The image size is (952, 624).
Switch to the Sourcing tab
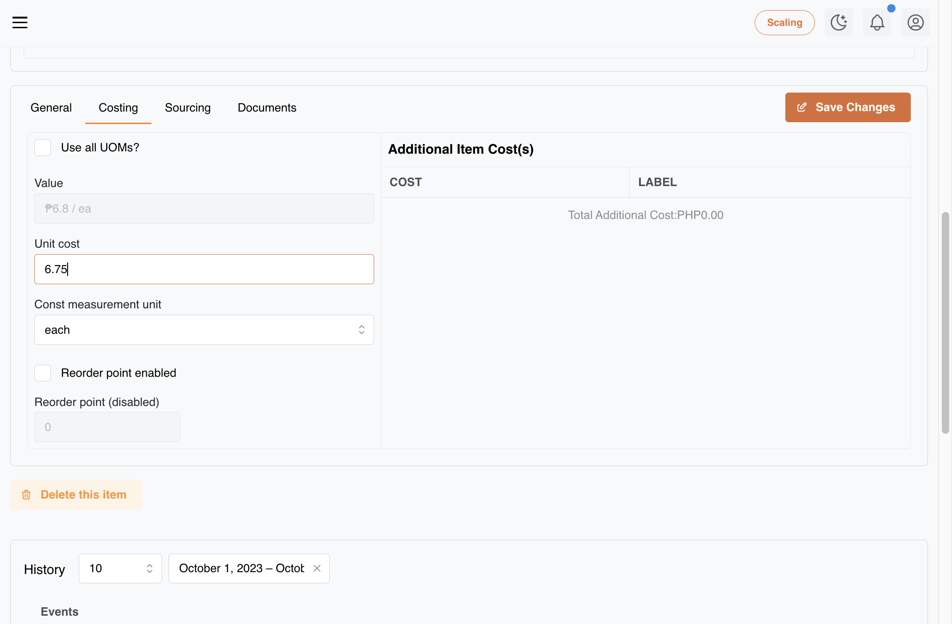pos(188,108)
